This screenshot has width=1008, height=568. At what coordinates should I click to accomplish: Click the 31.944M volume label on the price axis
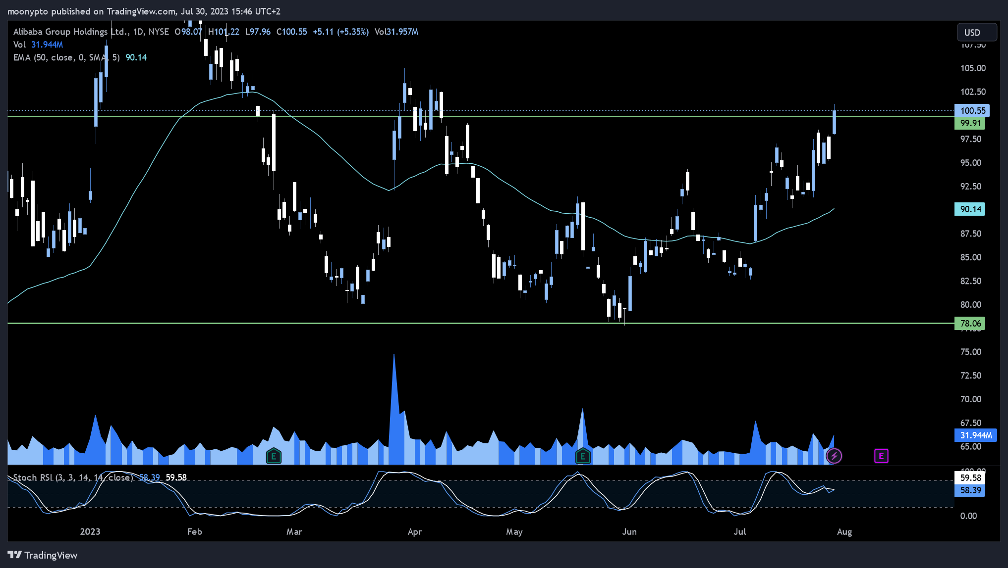(976, 435)
